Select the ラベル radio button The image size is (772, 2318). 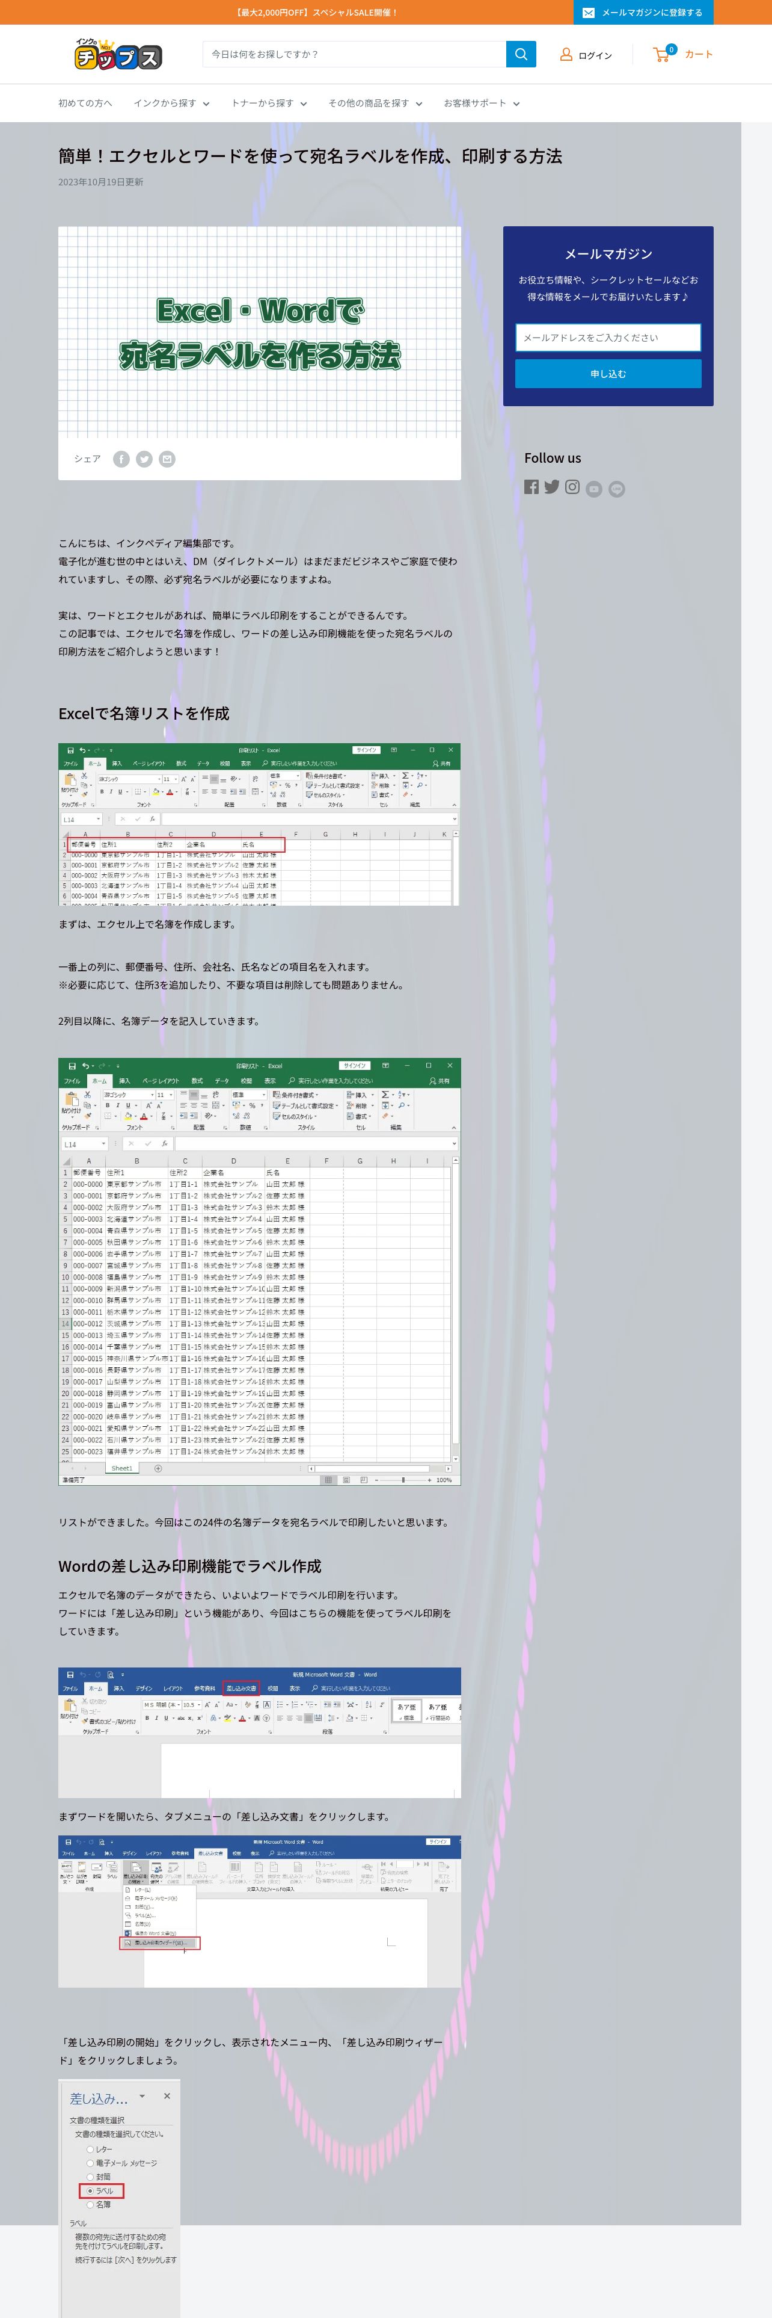click(90, 2191)
